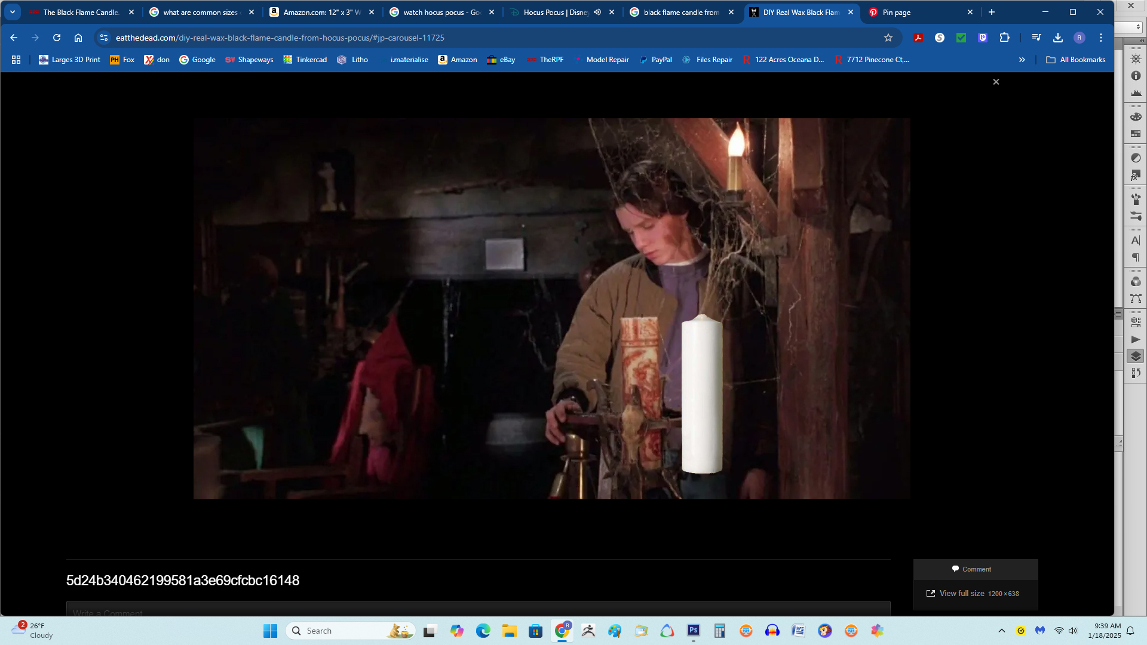The image size is (1147, 645).
Task: Click the purple P extension icon
Action: tap(983, 38)
